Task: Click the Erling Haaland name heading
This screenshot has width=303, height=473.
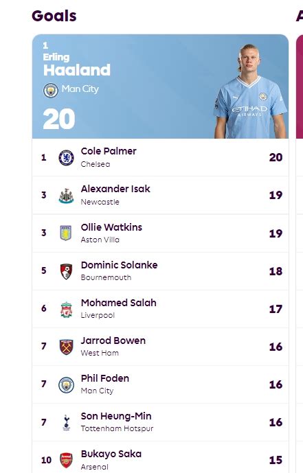Action: tap(77, 65)
